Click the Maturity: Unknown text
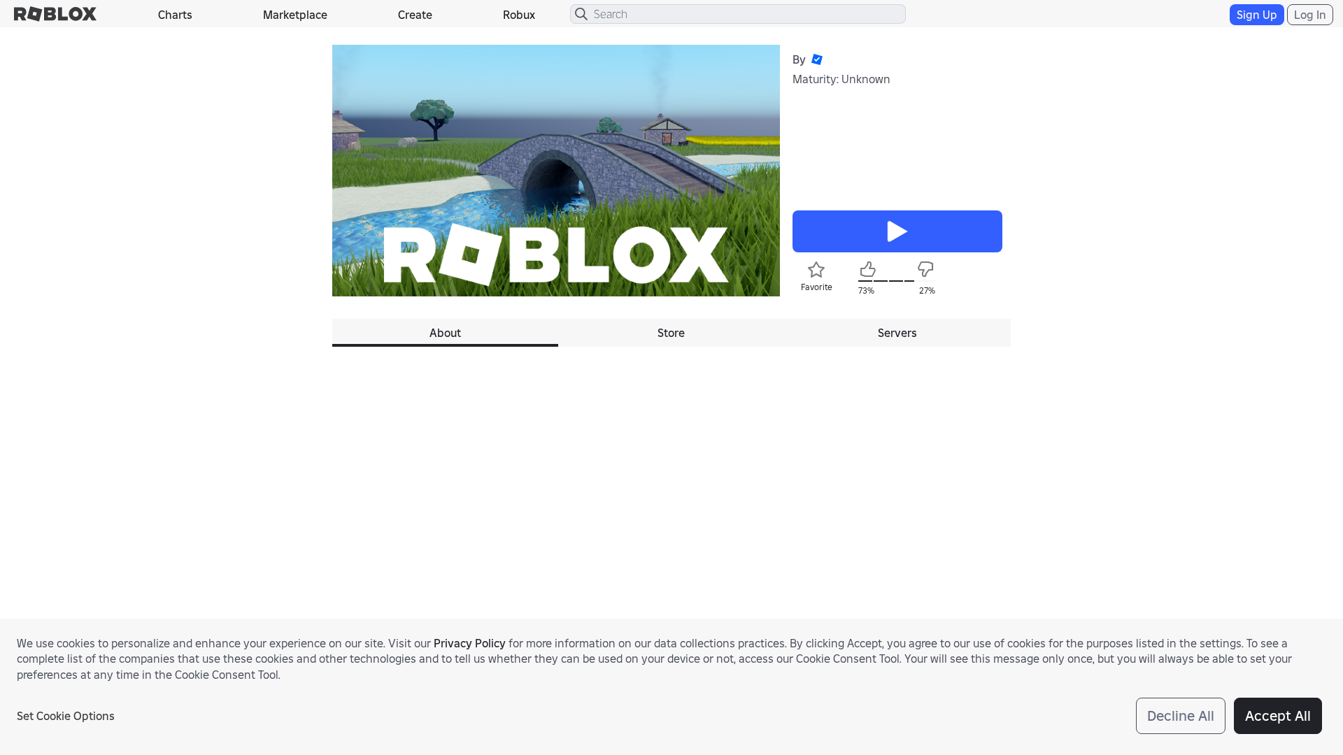This screenshot has height=755, width=1343. point(841,79)
